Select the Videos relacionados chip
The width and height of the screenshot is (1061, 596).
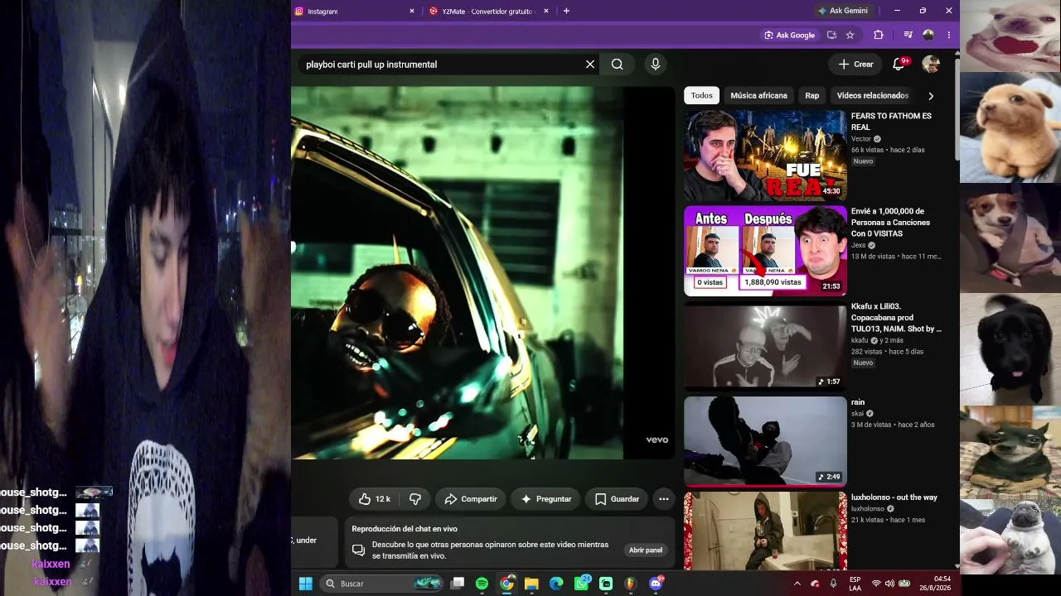coord(872,96)
